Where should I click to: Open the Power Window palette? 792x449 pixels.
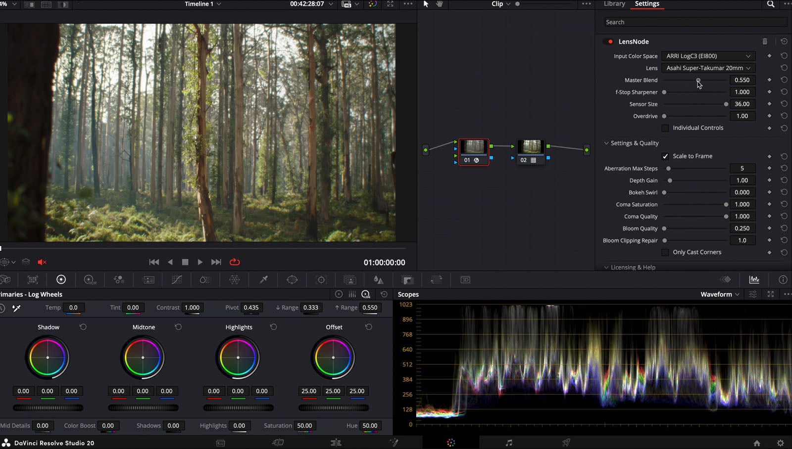tap(292, 280)
